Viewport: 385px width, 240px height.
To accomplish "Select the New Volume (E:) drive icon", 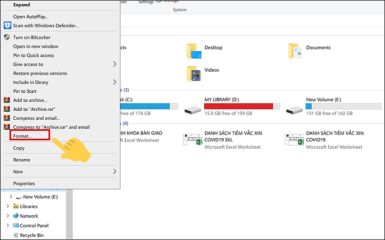I will click(294, 110).
